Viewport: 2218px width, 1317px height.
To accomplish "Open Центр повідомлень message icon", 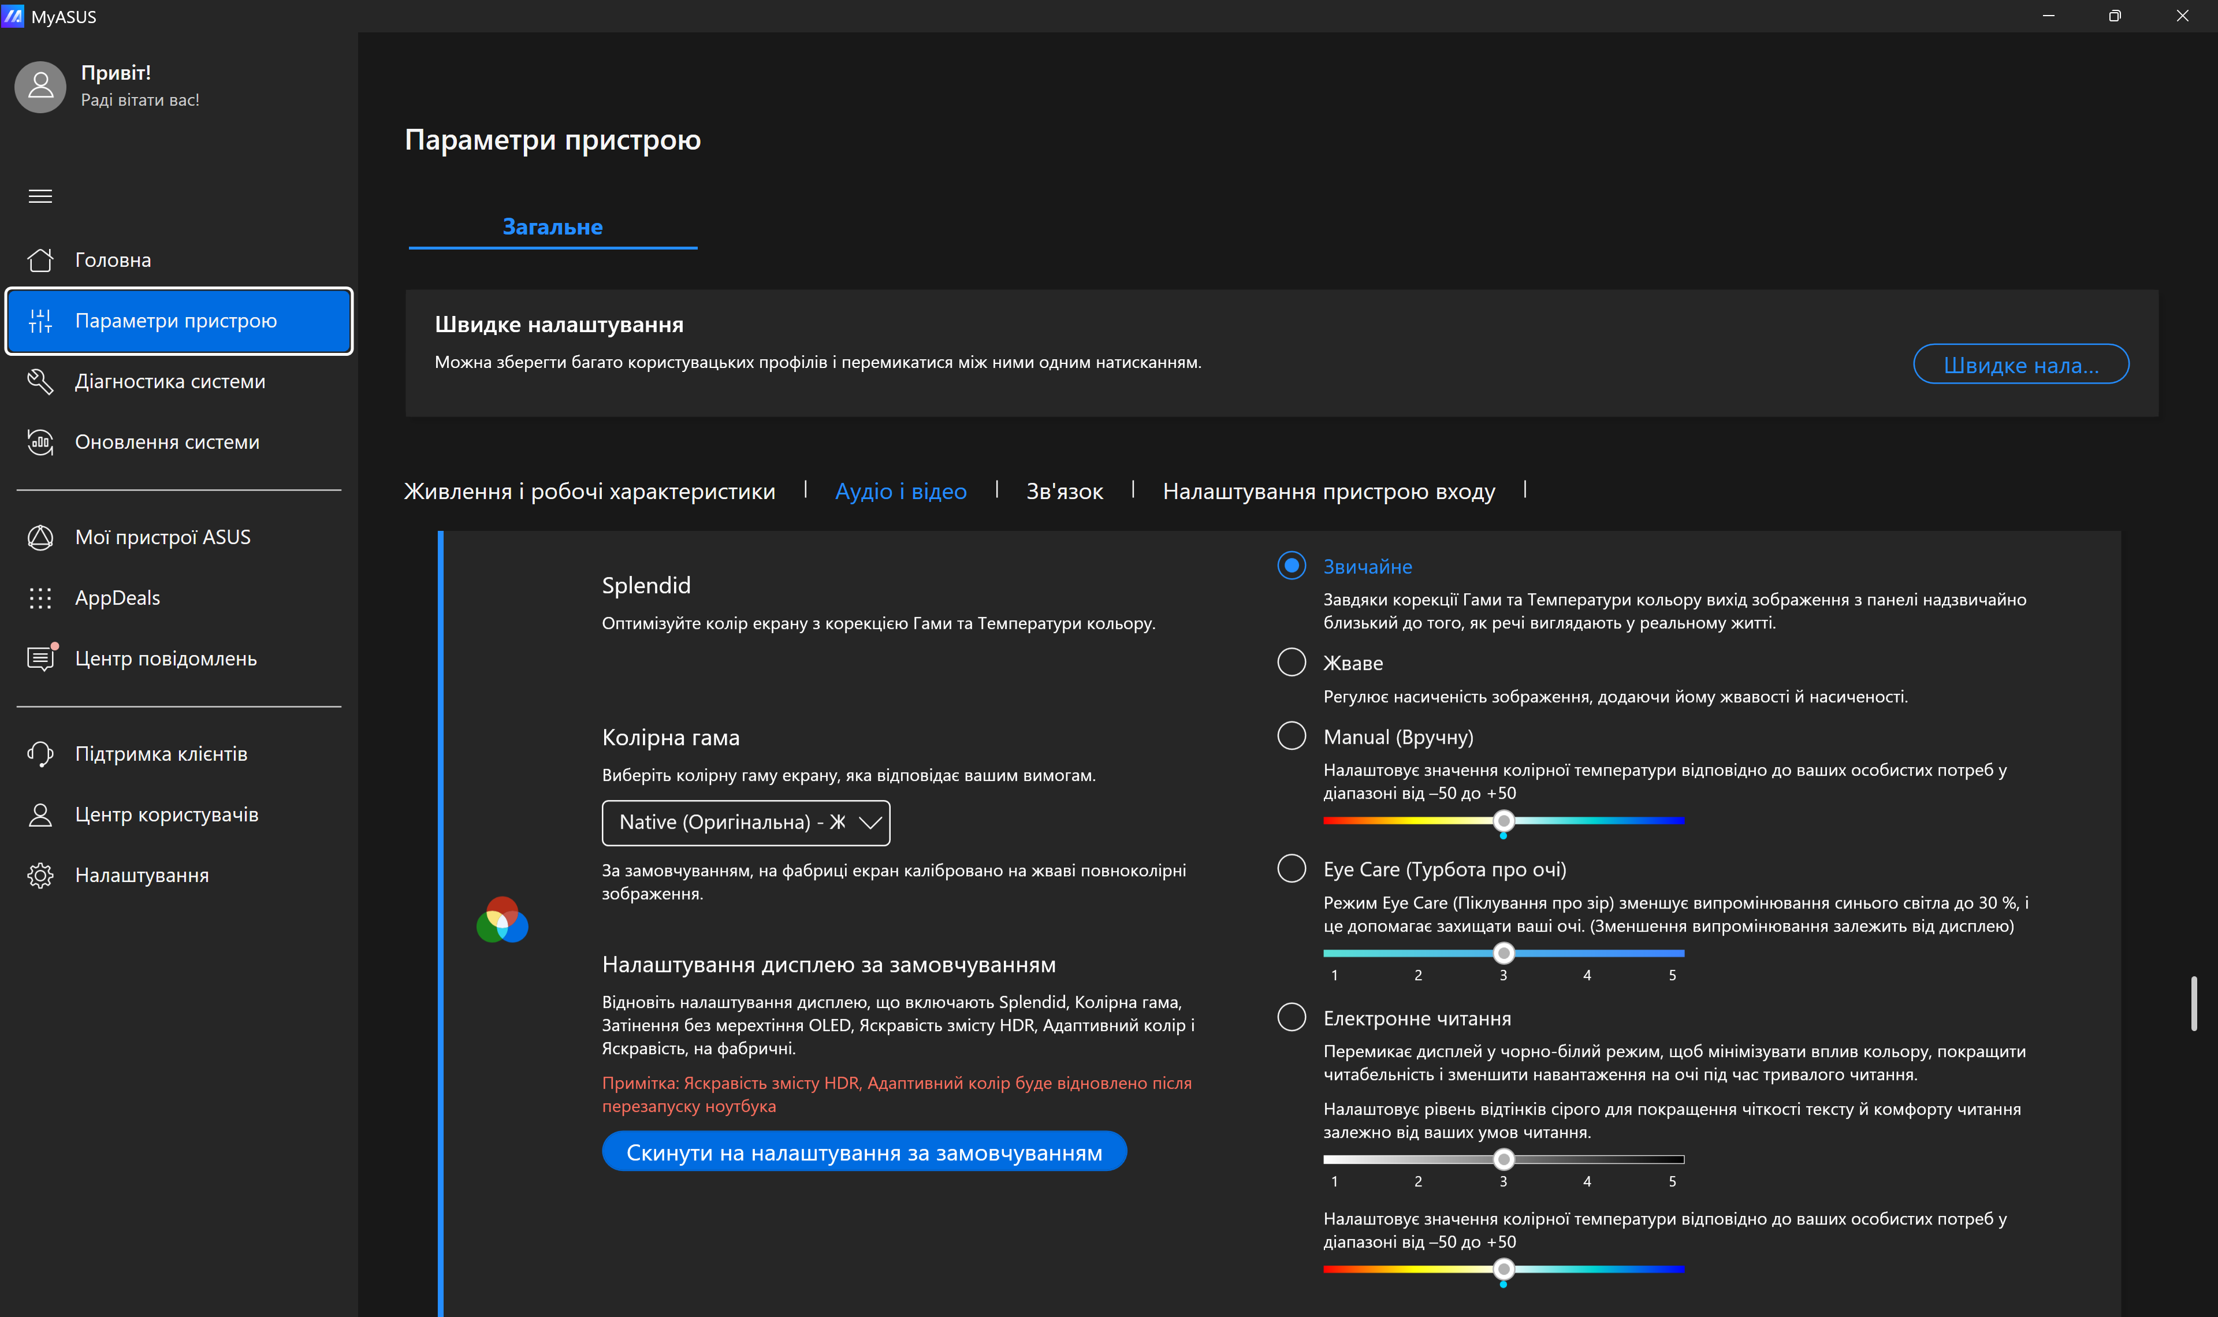I will [x=40, y=658].
